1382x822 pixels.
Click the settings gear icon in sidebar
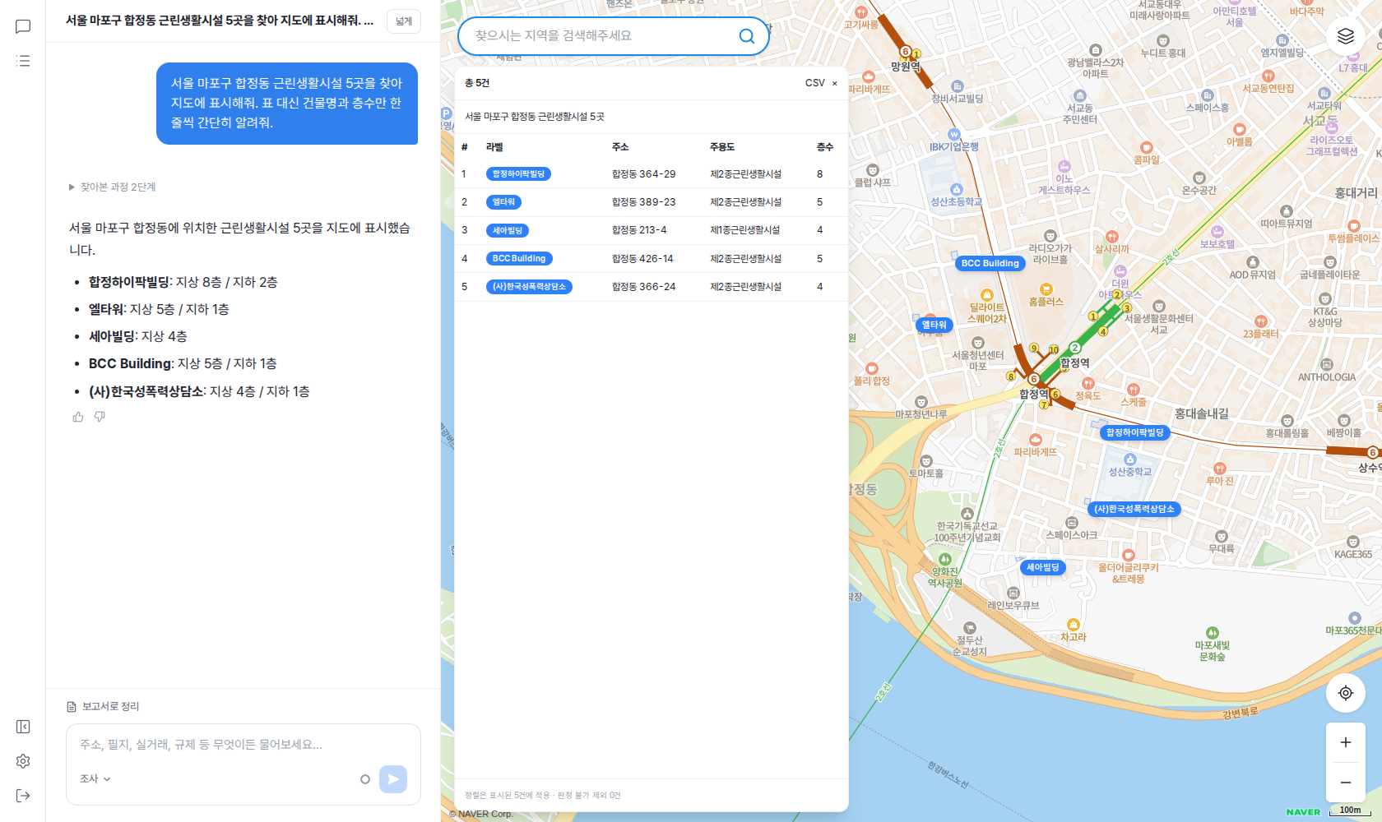coord(23,761)
